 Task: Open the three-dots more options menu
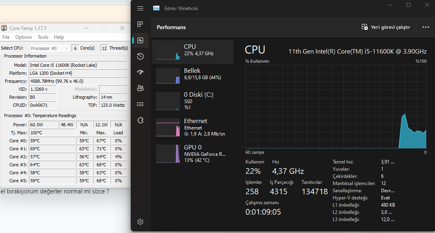[425, 27]
